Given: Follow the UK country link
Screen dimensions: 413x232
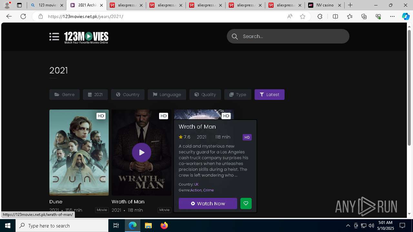Looking at the screenshot, I should pyautogui.click(x=196, y=184).
